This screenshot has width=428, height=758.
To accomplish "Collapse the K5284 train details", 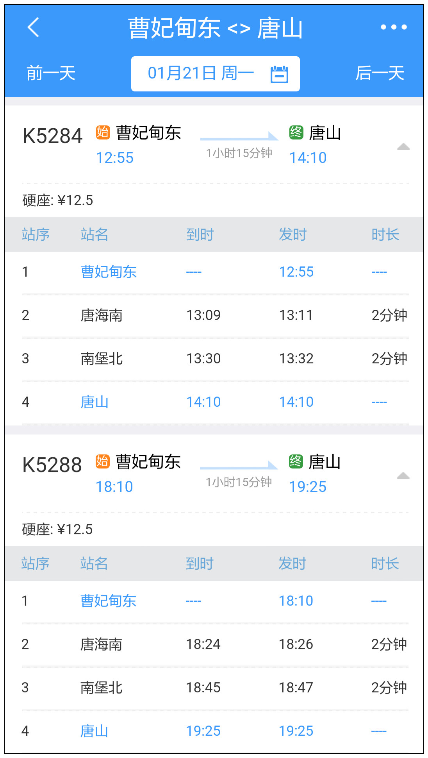I will tap(403, 147).
